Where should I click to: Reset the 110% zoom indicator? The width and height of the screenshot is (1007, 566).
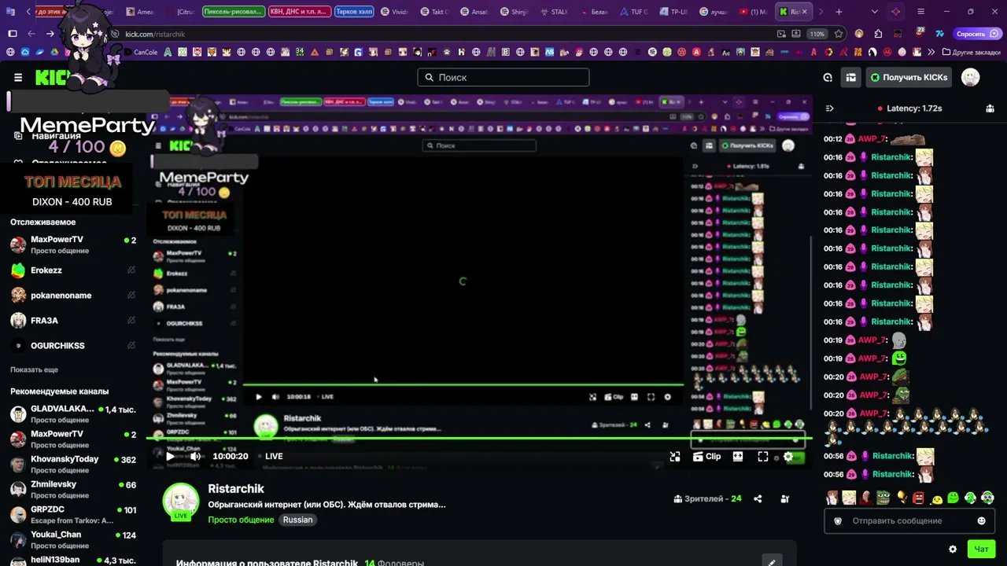[818, 34]
